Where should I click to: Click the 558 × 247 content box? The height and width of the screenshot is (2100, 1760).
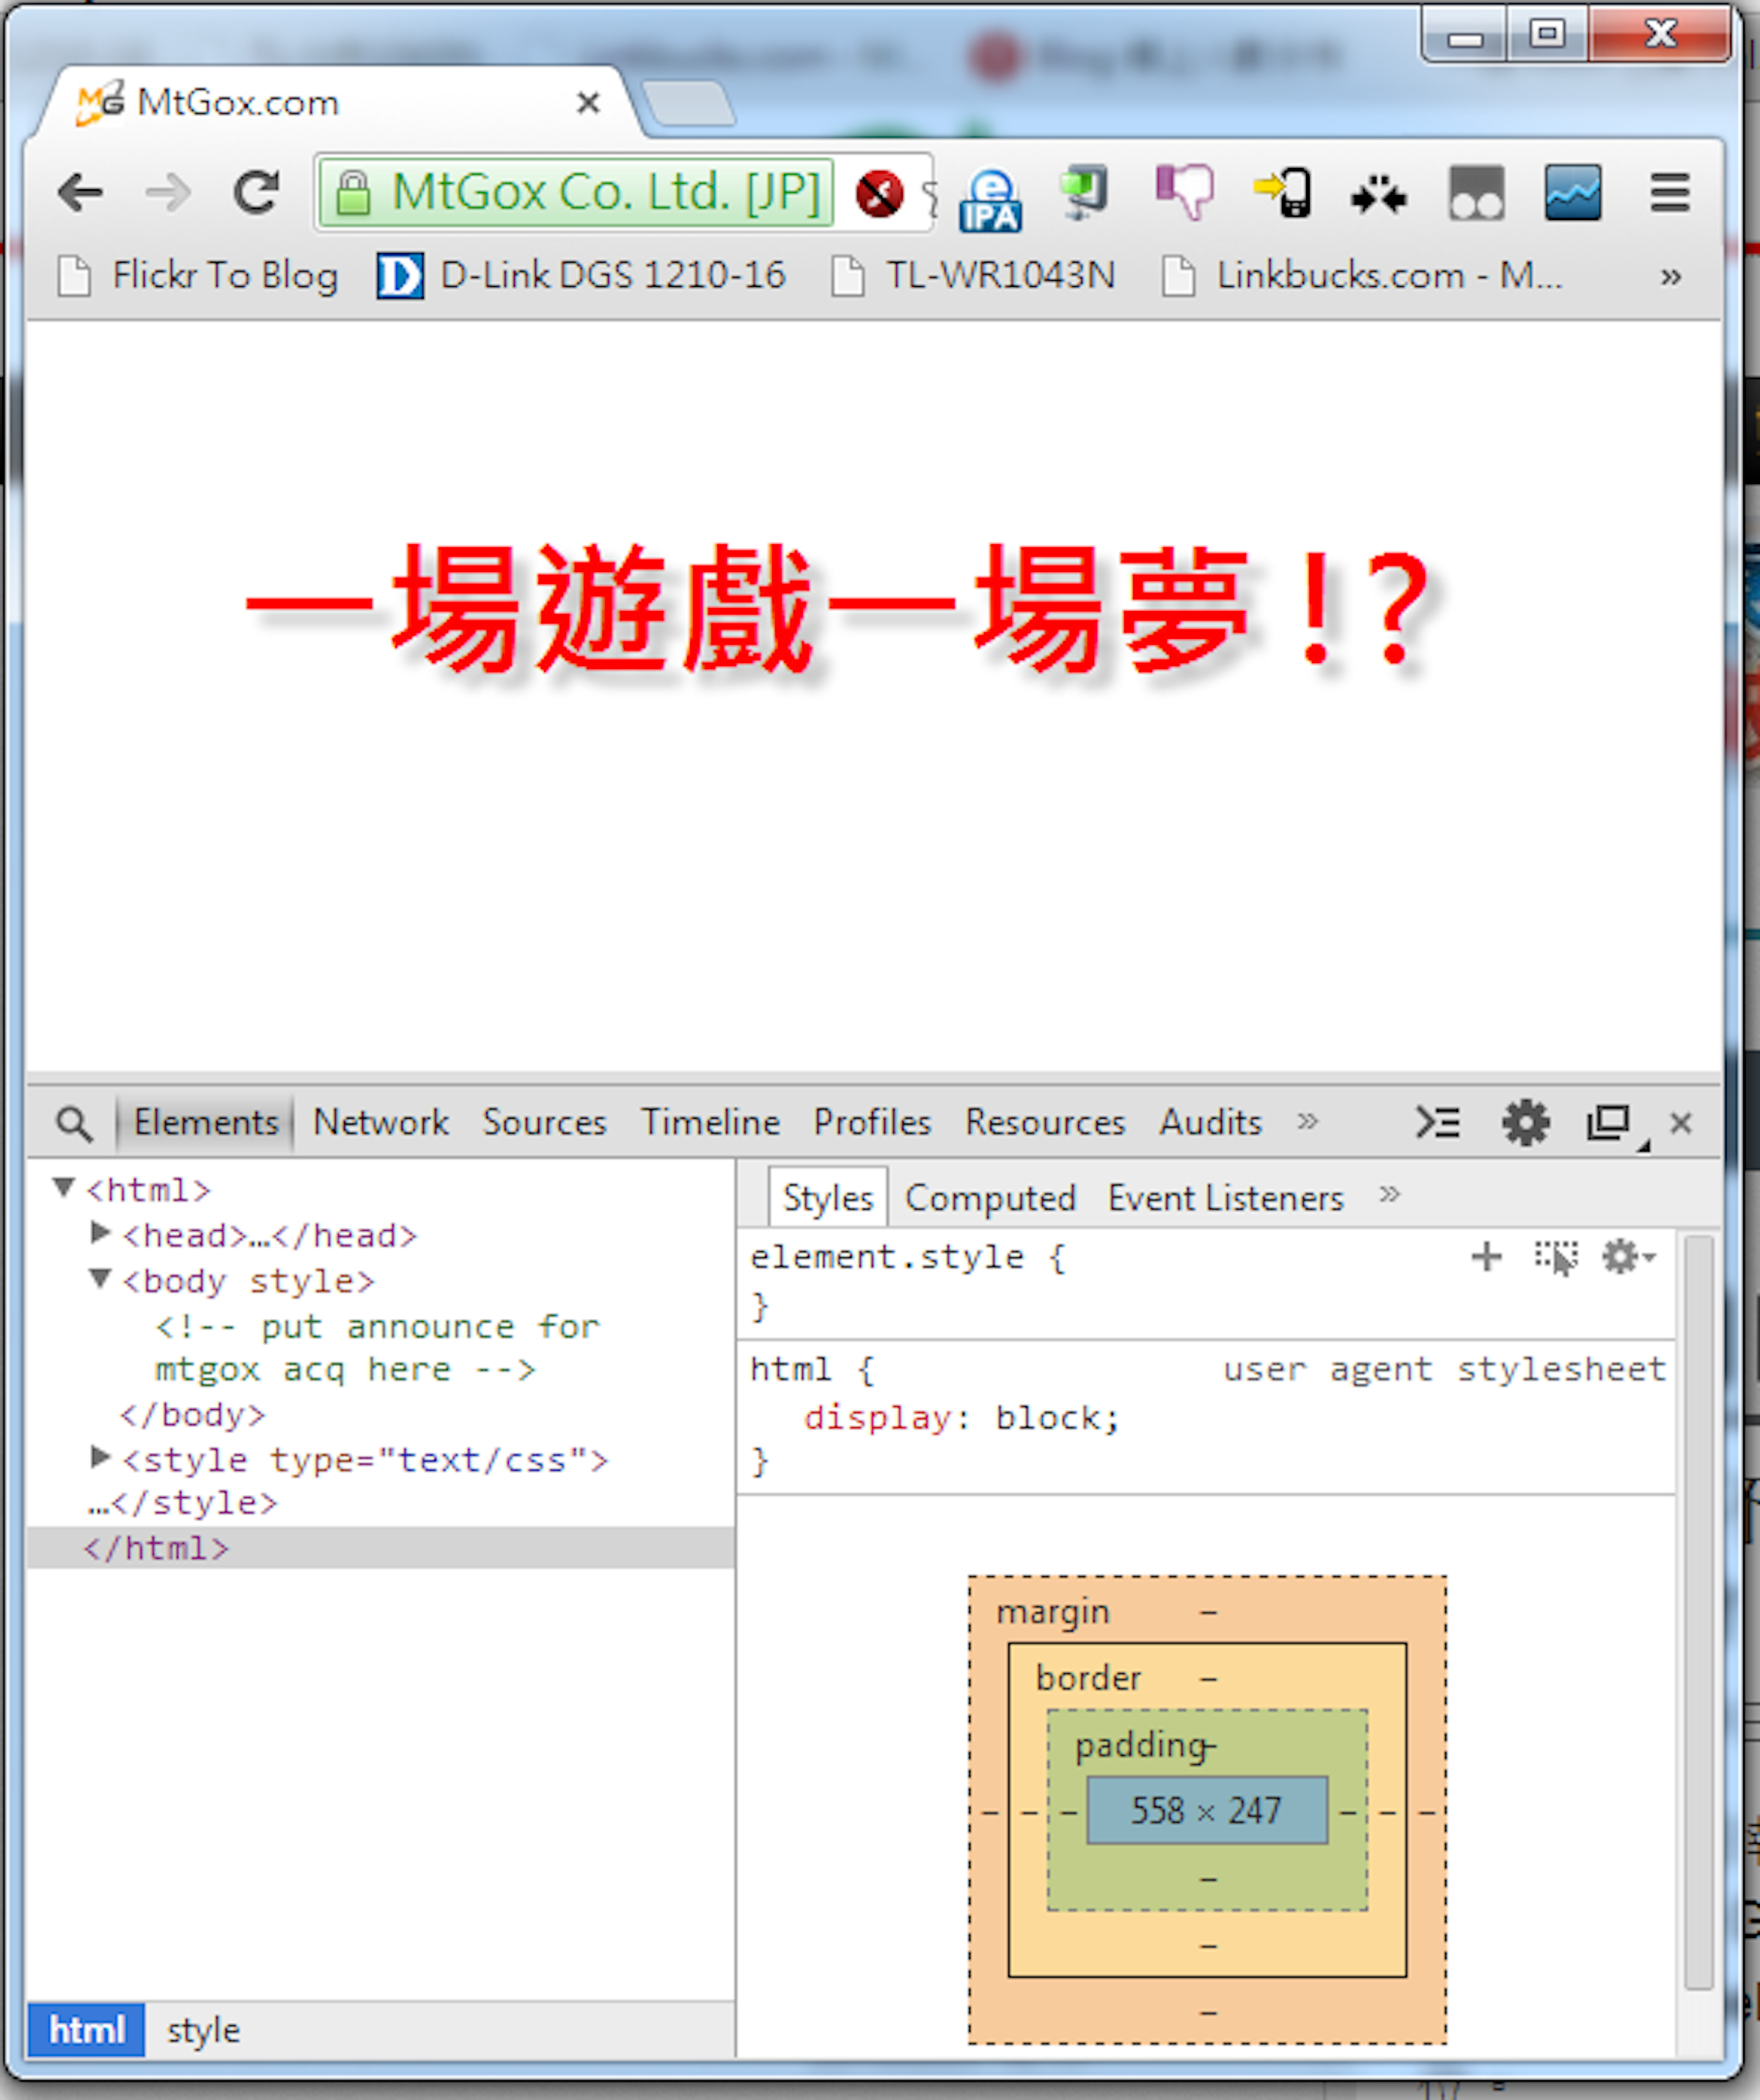tap(1208, 1811)
